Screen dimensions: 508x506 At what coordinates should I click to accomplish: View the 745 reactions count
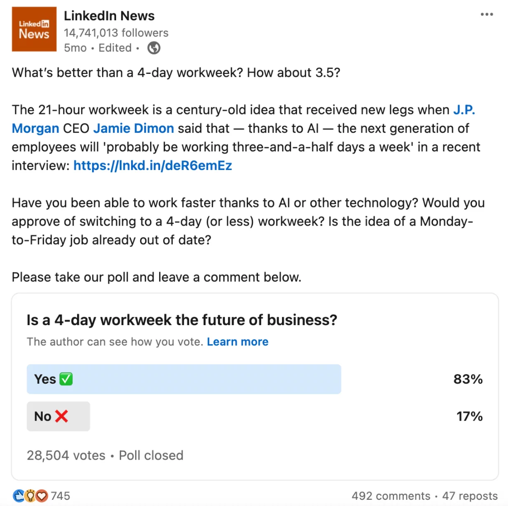tap(61, 496)
